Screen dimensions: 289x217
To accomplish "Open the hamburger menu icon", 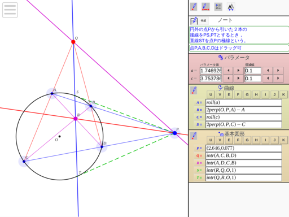I will pyautogui.click(x=10, y=10).
